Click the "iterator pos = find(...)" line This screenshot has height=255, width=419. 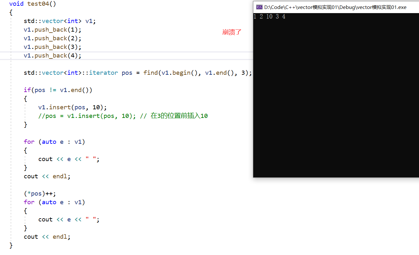click(138, 73)
